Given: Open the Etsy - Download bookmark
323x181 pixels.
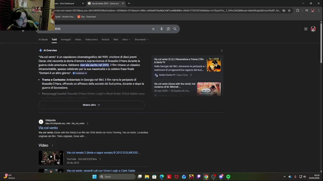Looking at the screenshot, I should point(87,17).
